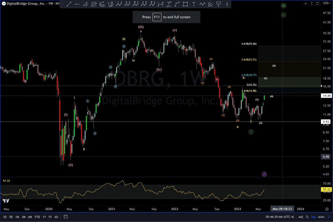Open the timezone menu showing UTC-4
The width and height of the screenshot is (333, 222).
(x=280, y=217)
